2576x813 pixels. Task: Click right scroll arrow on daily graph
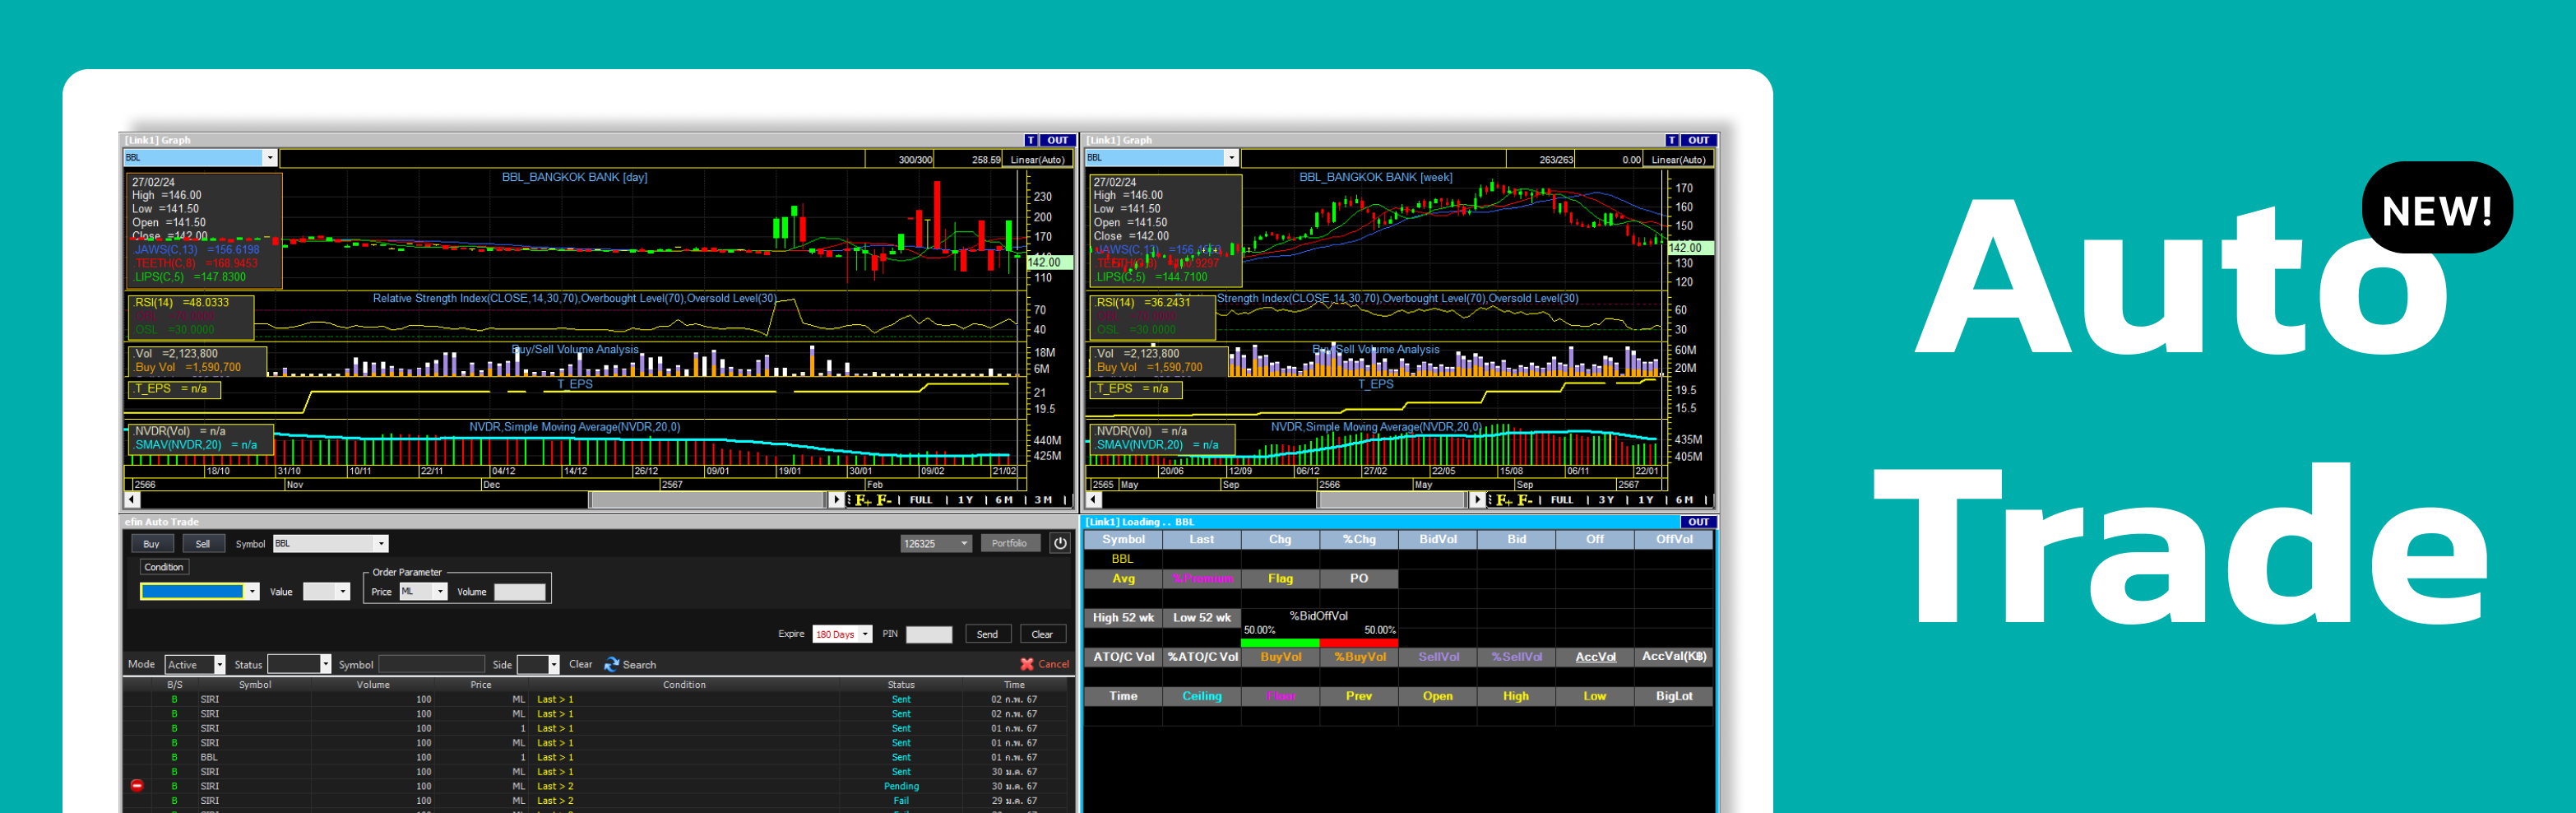(837, 499)
